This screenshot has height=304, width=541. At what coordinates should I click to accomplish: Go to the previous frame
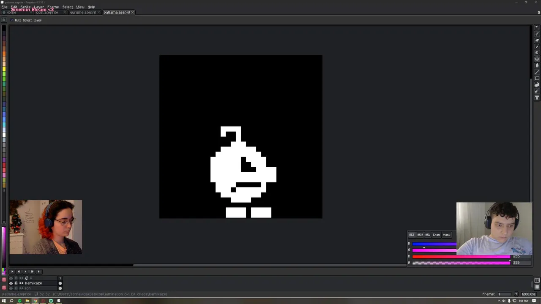pos(19,271)
